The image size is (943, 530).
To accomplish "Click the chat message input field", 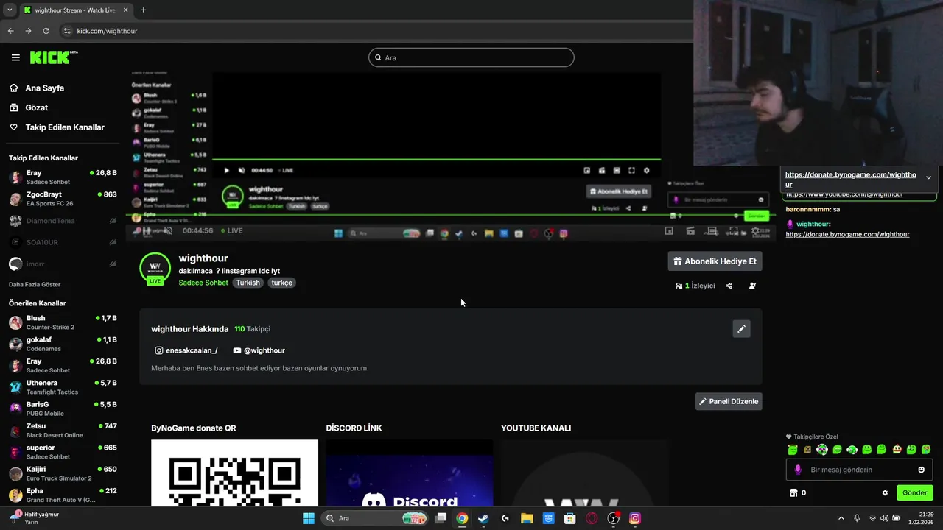I will pyautogui.click(x=859, y=470).
